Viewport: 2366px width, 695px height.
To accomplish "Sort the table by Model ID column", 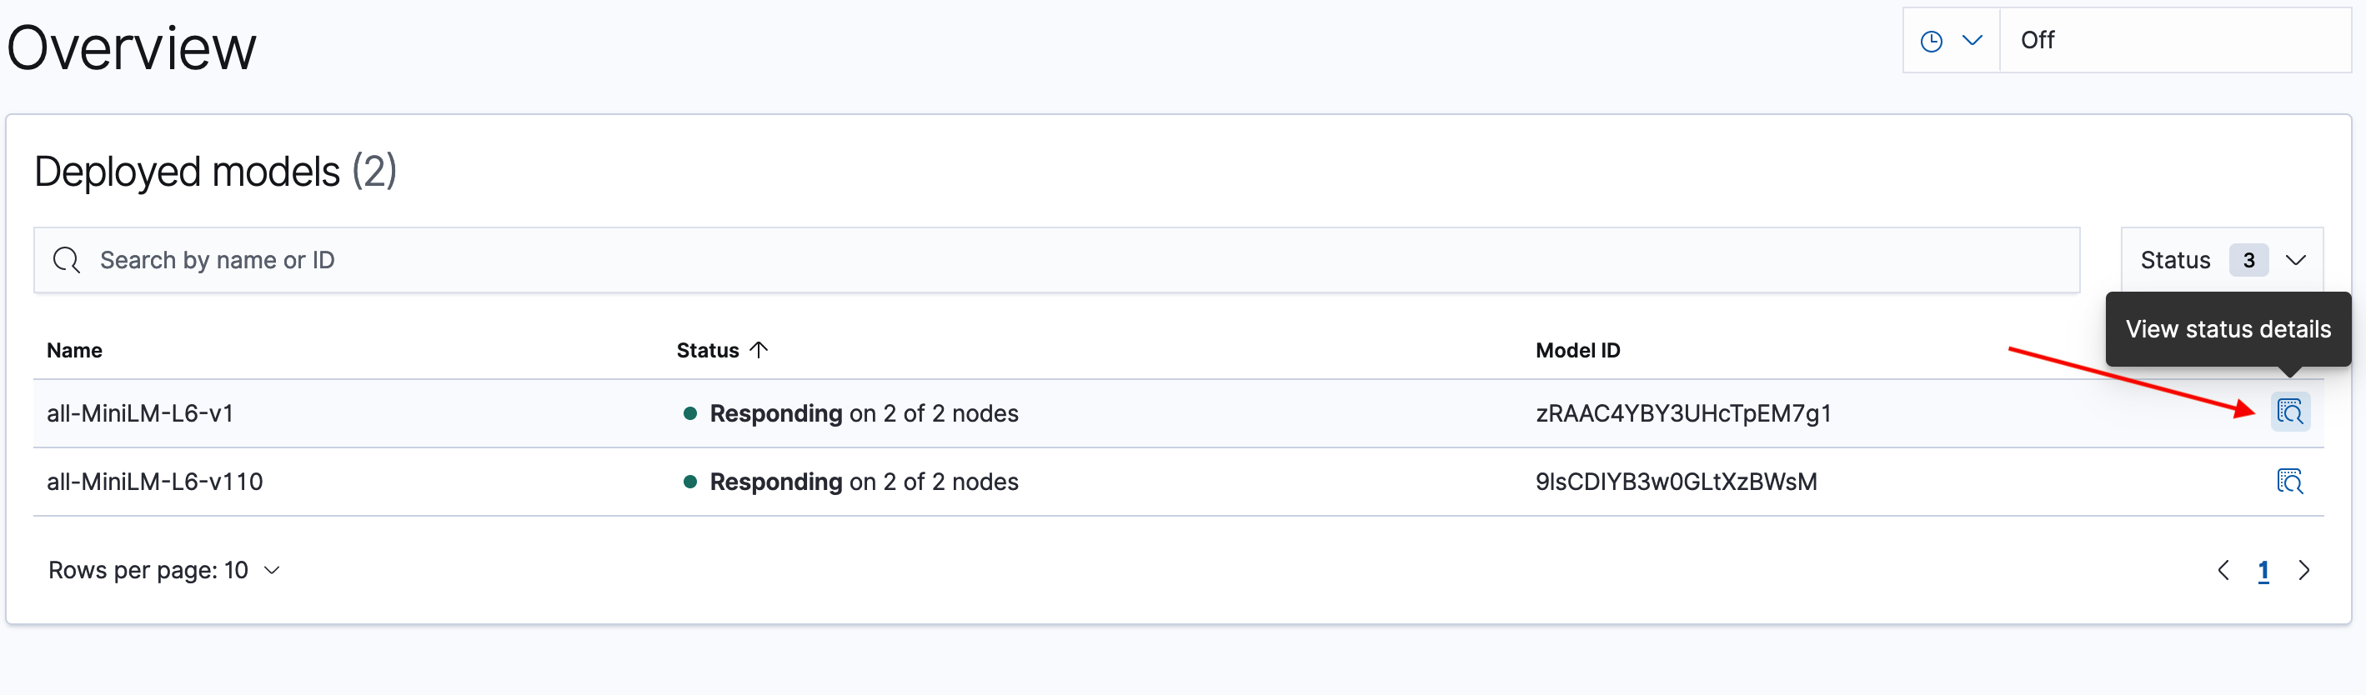I will tap(1577, 350).
